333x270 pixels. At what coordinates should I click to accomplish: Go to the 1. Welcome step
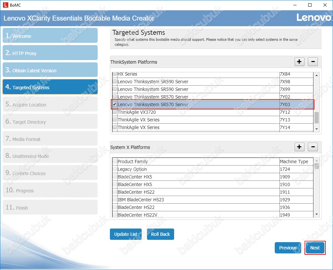(50, 35)
